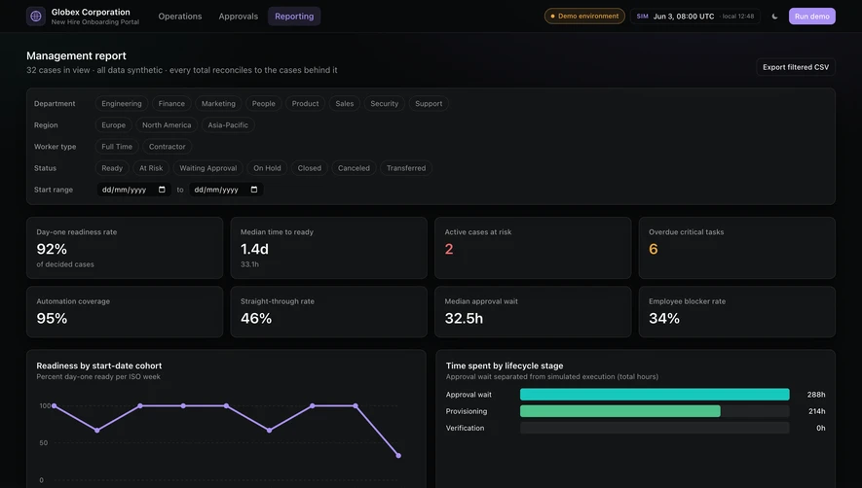Open calendar picker on end date field
Image resolution: width=862 pixels, height=488 pixels.
coord(254,190)
